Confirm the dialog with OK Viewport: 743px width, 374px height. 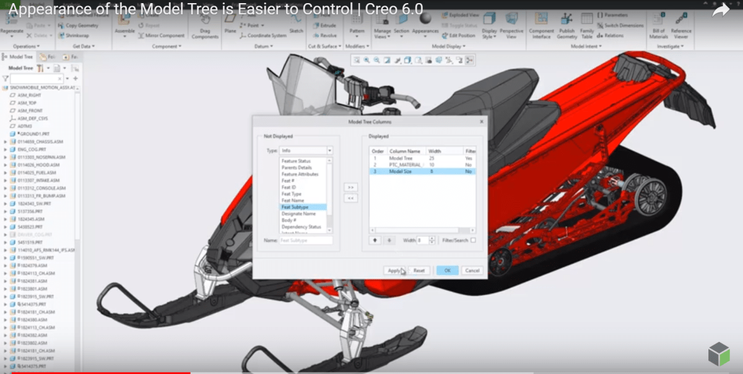point(448,270)
